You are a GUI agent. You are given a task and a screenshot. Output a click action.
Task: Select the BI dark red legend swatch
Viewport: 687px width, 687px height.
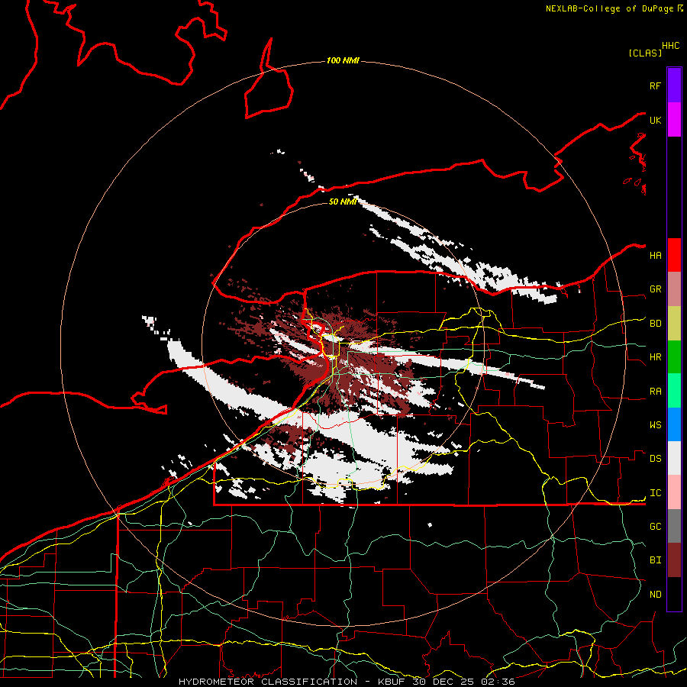click(x=674, y=560)
